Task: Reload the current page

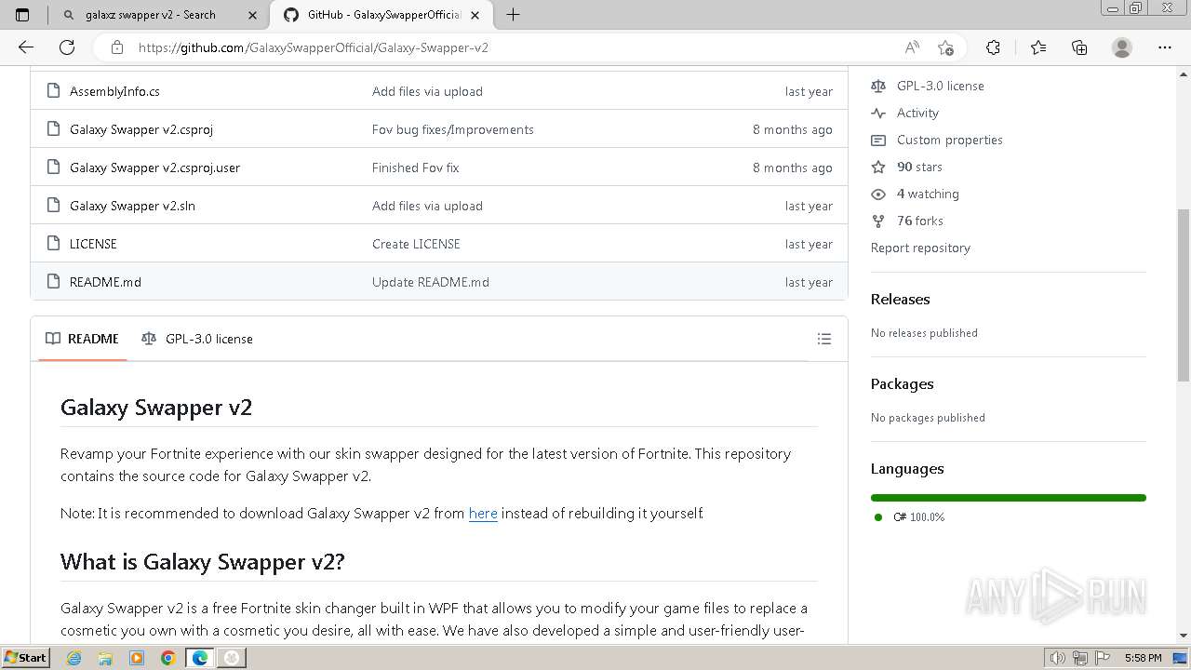Action: pos(67,47)
